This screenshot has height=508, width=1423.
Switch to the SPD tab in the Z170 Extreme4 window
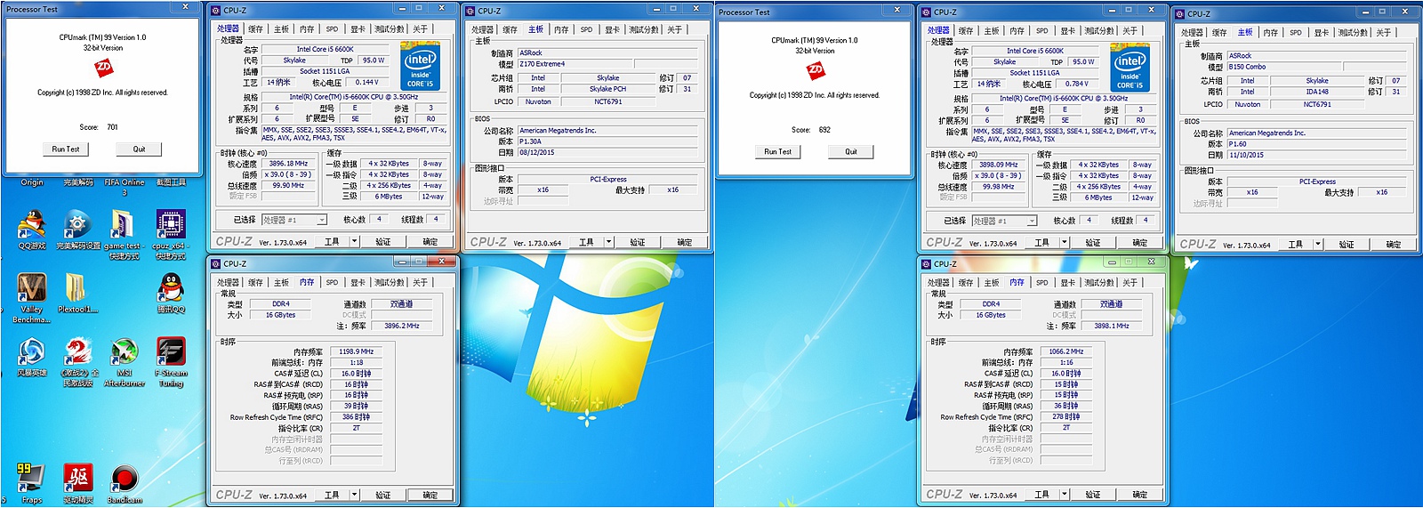point(586,29)
